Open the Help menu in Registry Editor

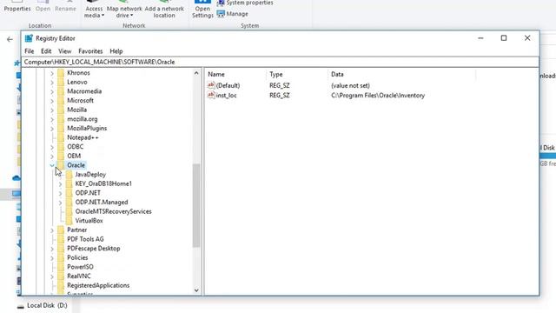pos(116,51)
